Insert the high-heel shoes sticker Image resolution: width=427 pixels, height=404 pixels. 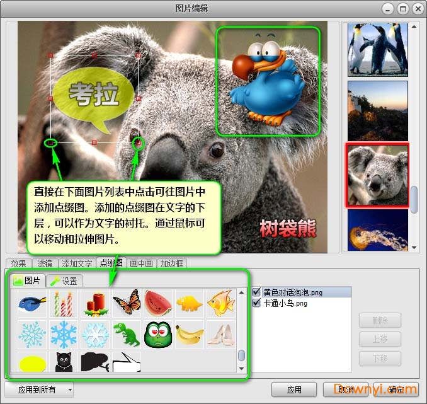tap(220, 334)
